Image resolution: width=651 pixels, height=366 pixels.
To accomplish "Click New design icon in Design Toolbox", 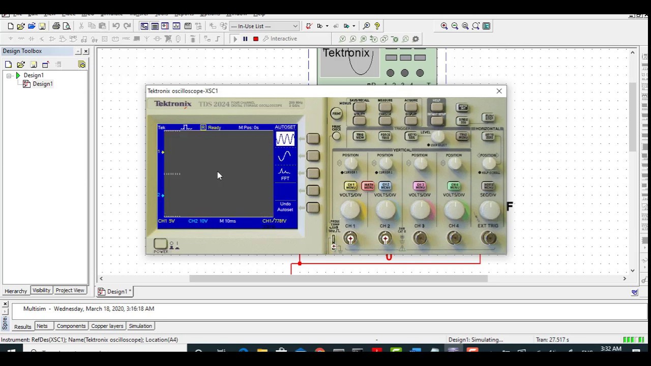I will coord(8,65).
